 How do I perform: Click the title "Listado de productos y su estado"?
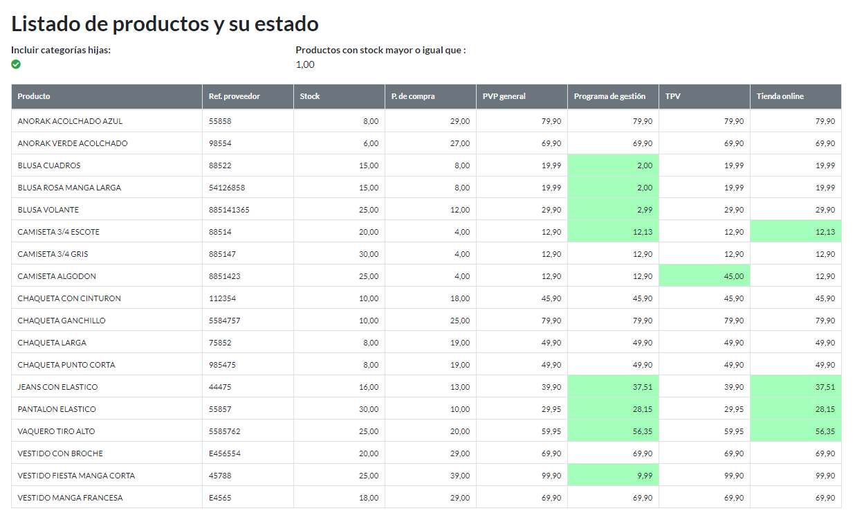tap(165, 24)
